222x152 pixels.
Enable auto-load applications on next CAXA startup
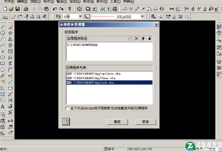click(x=67, y=108)
